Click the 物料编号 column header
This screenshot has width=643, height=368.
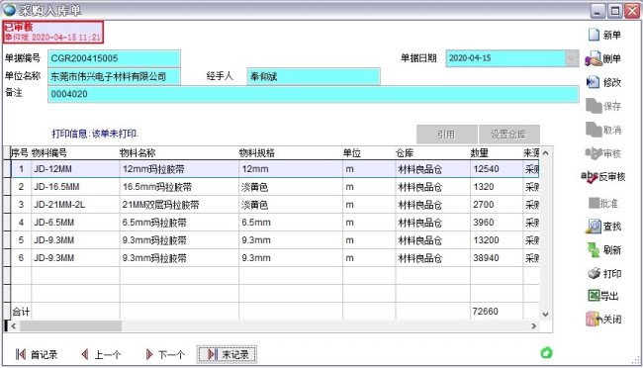74,153
